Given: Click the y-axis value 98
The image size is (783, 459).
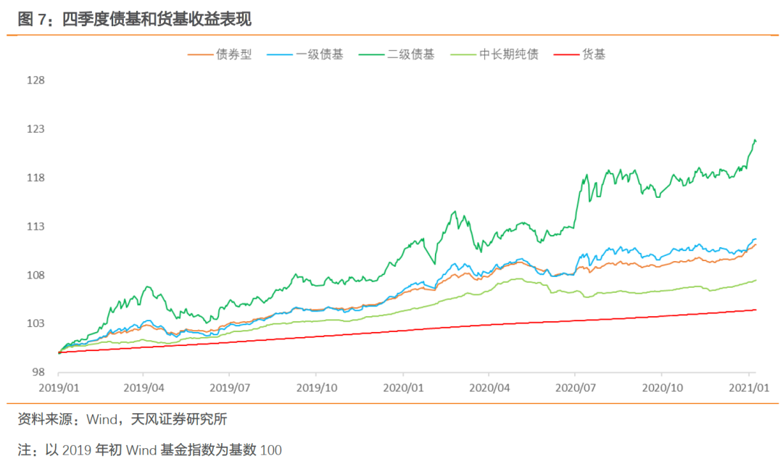Looking at the screenshot, I should click(38, 372).
